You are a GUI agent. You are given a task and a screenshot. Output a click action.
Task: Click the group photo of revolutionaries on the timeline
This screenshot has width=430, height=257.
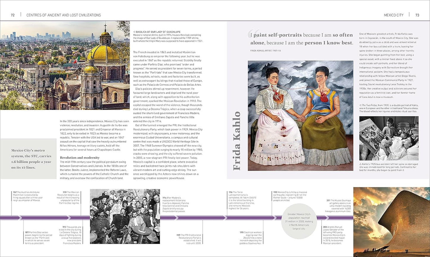[125, 216]
